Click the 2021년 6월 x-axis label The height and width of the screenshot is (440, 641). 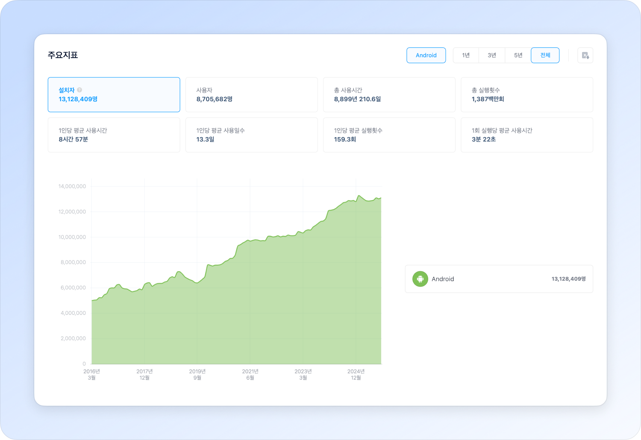click(250, 375)
